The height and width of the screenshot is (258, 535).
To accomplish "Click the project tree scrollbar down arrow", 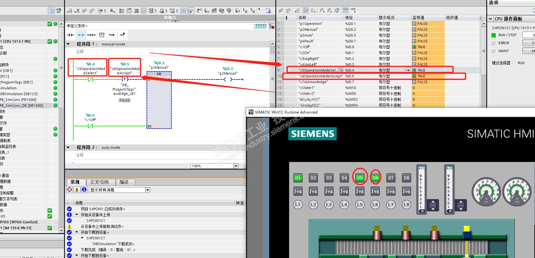I will click(61, 230).
